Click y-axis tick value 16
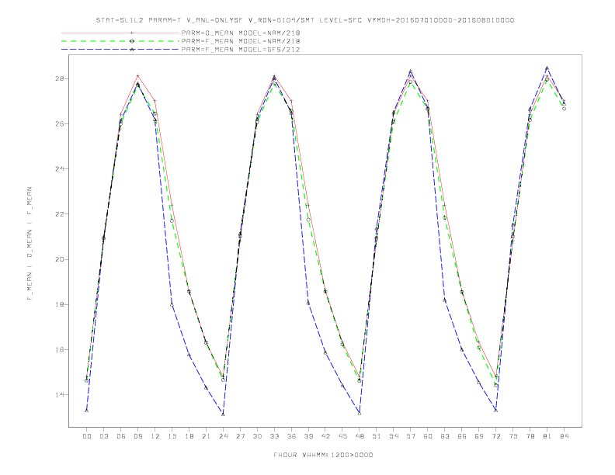Viewport: 615px width, 475px height. coord(60,349)
